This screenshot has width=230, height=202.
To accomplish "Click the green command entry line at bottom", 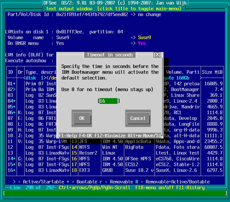I will click(115, 193).
